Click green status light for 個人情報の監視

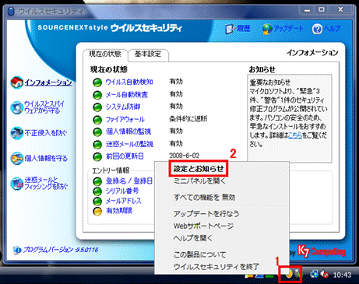click(97, 132)
